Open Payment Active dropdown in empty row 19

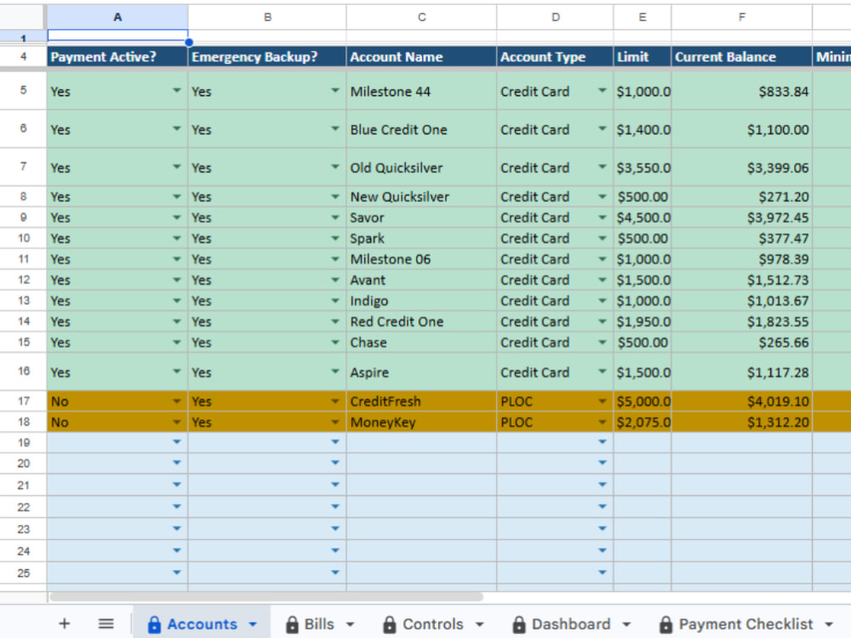tap(177, 441)
